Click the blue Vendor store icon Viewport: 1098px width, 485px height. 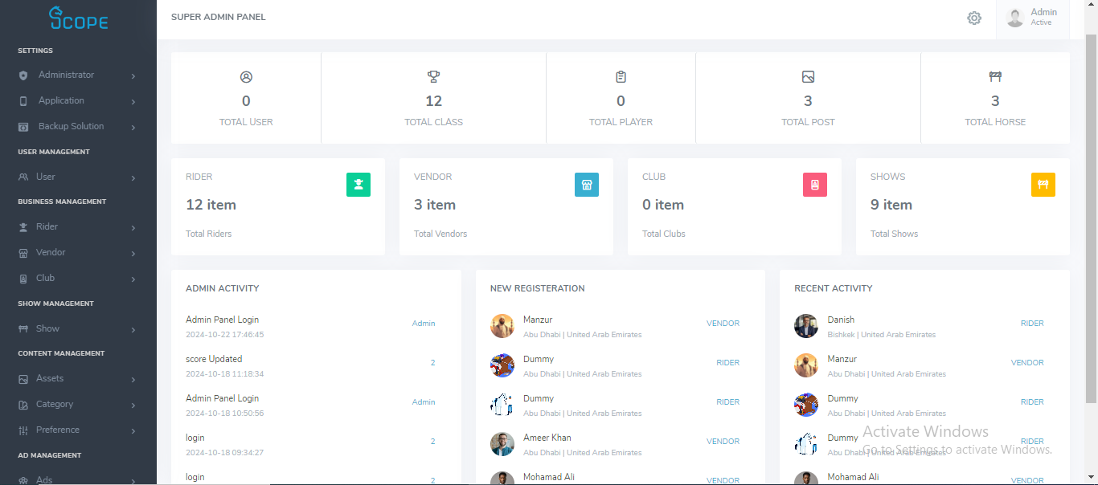point(587,185)
